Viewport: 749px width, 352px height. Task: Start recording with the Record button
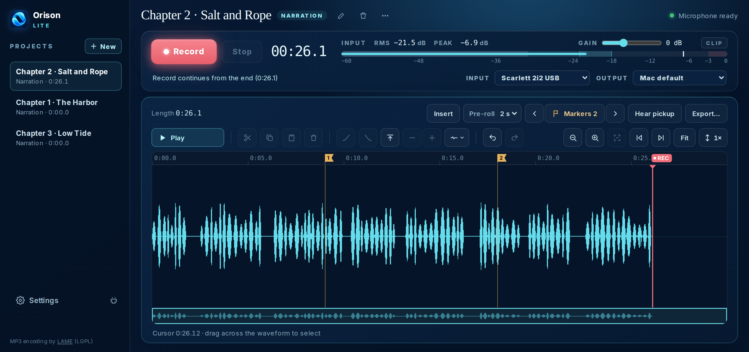click(x=184, y=52)
